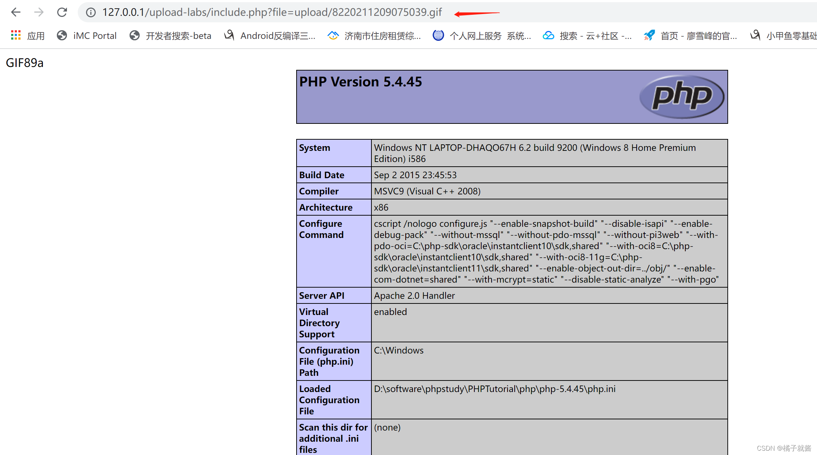Click the Configure Command value cell
Screen dimensions: 817x455
pyautogui.click(x=545, y=251)
